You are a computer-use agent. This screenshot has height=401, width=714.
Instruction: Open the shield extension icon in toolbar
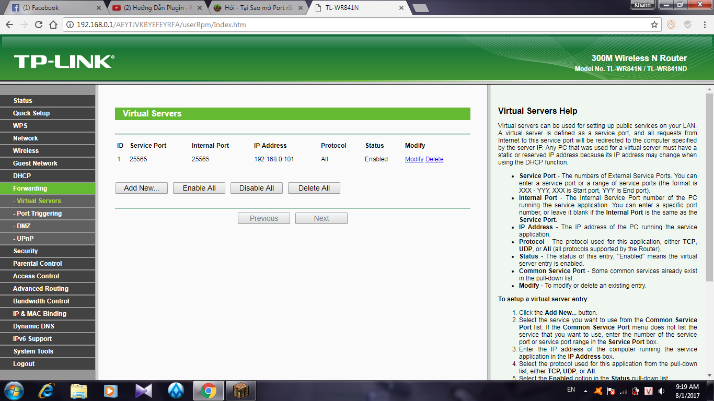(x=688, y=25)
